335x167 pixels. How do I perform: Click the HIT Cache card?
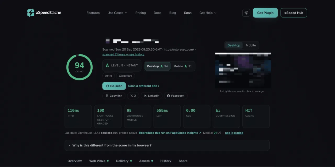(256, 116)
